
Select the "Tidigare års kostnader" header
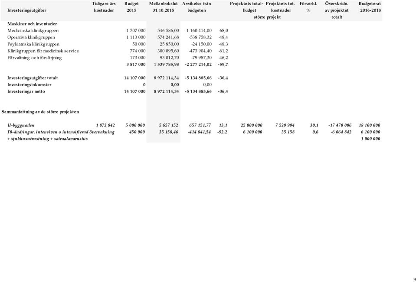click(x=104, y=7)
